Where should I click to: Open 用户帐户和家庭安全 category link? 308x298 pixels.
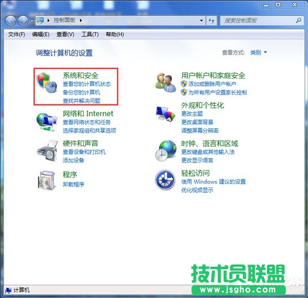pyautogui.click(x=213, y=76)
